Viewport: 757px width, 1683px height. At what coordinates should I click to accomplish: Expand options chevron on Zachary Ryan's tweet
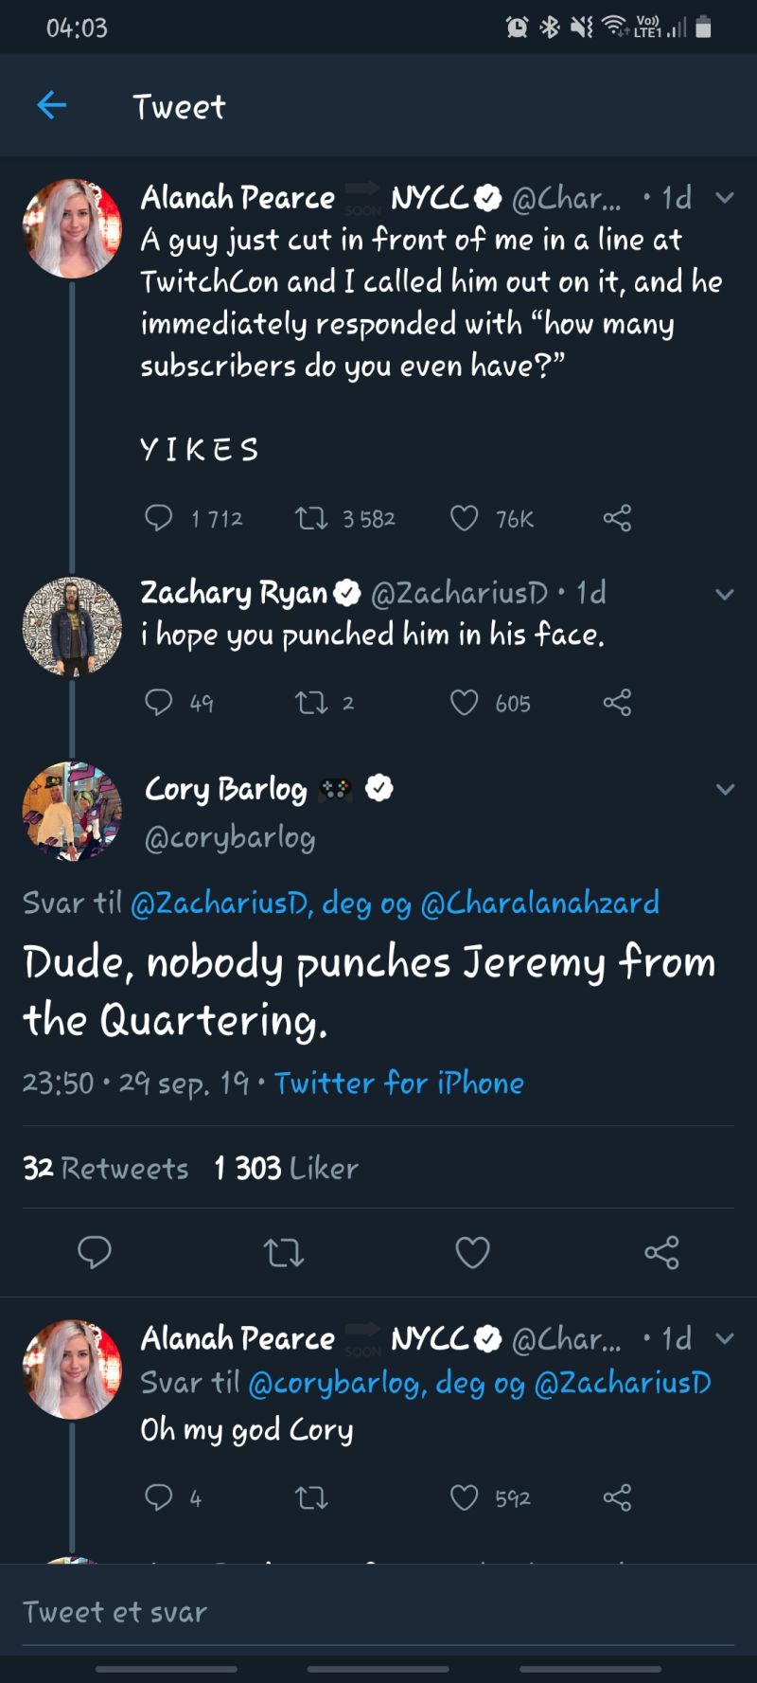point(725,595)
